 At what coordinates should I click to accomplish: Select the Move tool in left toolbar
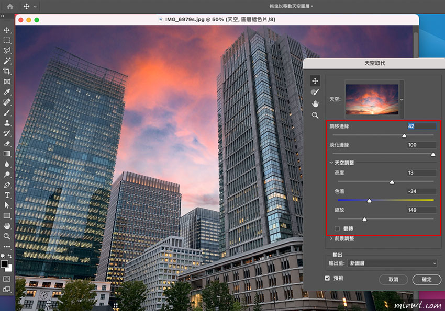click(x=7, y=30)
